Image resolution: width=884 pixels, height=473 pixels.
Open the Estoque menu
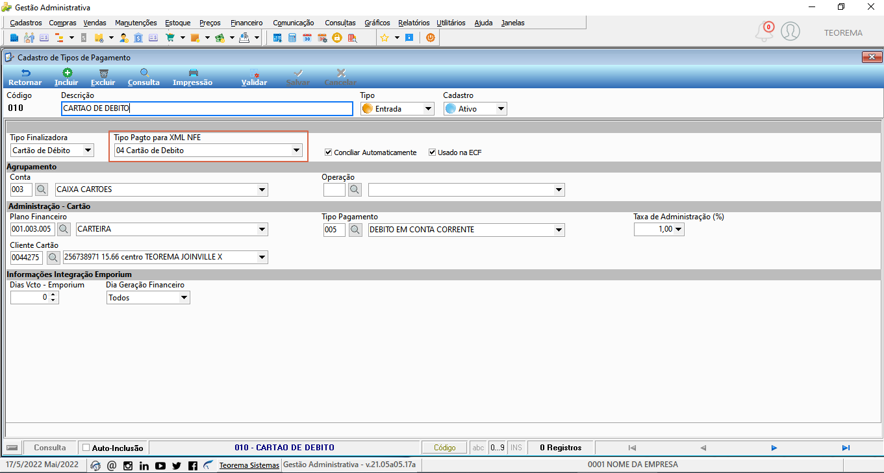tap(178, 23)
